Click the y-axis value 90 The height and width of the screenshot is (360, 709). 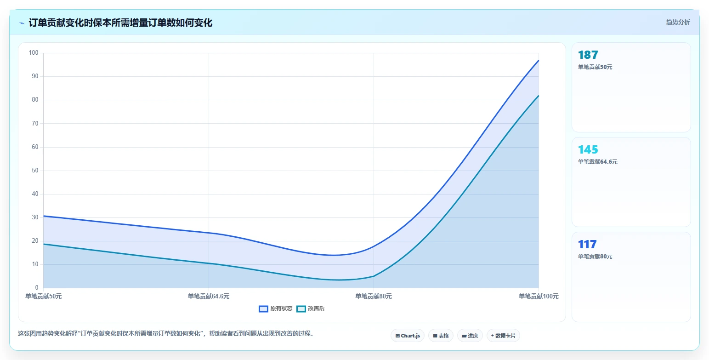click(x=35, y=76)
